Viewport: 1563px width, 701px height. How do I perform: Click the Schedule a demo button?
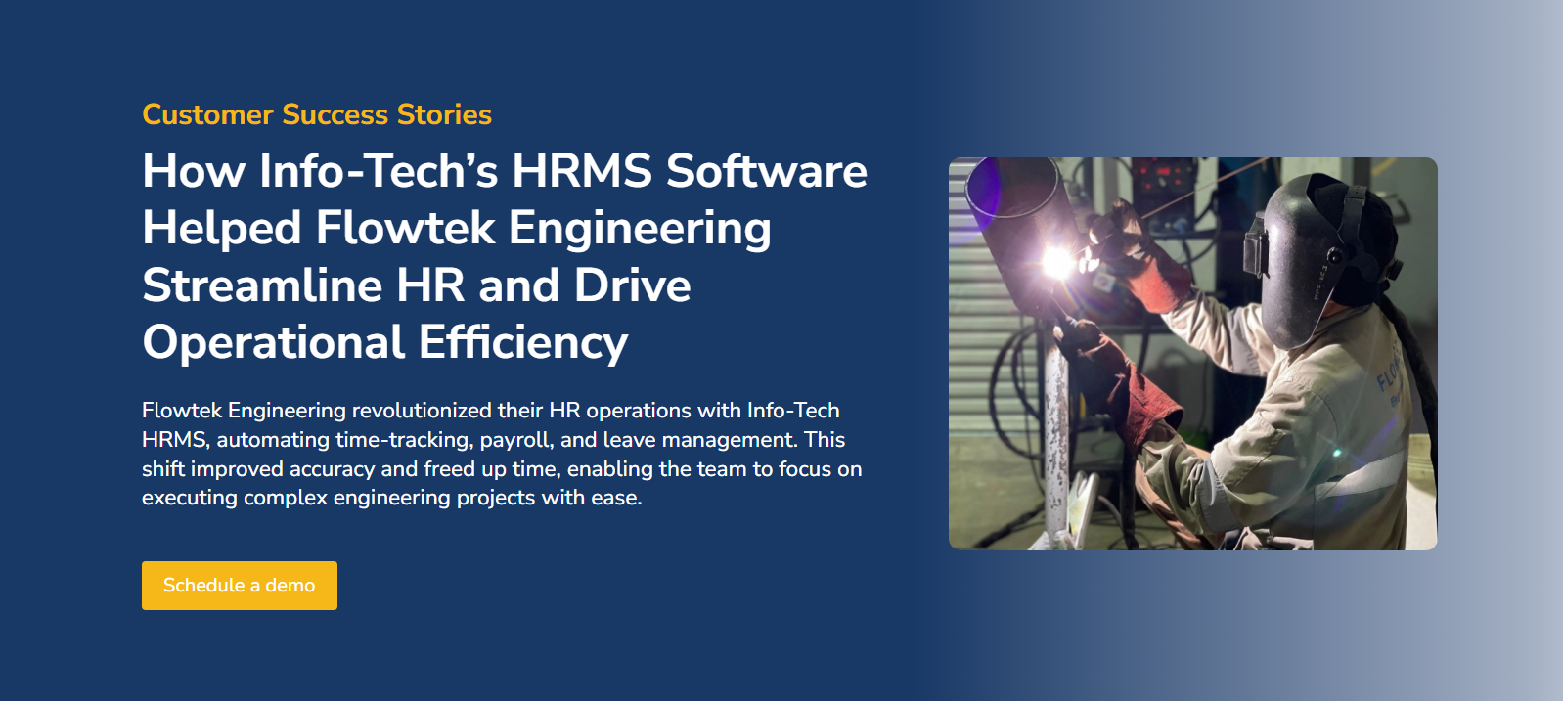tap(239, 585)
